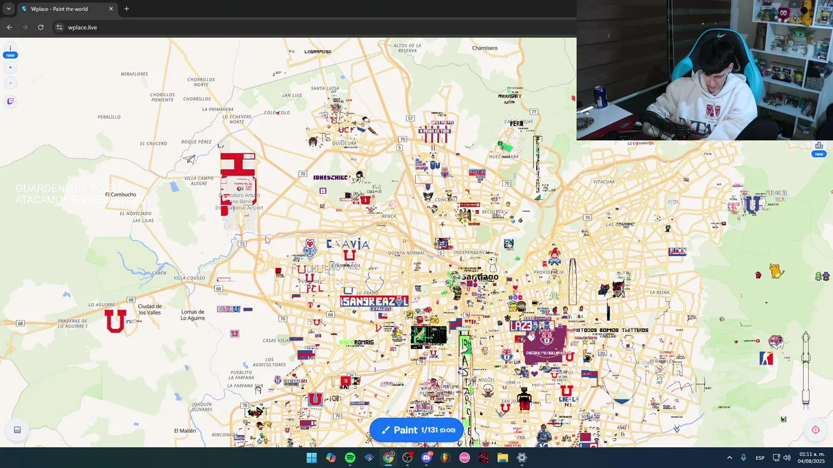Click the Santiago city label
The height and width of the screenshot is (468, 833).
(x=480, y=277)
